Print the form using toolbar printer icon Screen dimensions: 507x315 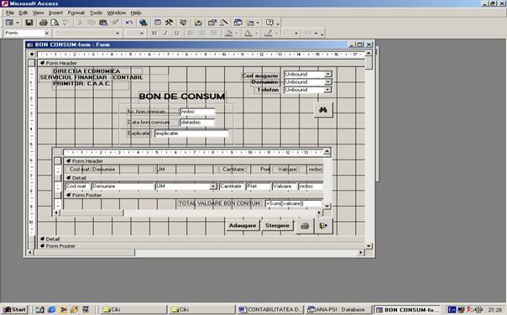pos(44,23)
